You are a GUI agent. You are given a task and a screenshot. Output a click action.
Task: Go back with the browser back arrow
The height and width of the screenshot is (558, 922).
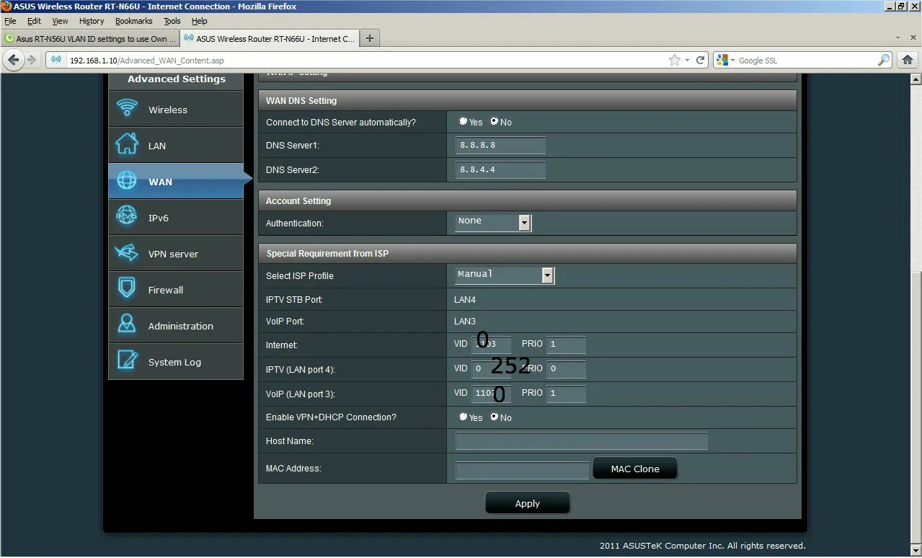(14, 60)
